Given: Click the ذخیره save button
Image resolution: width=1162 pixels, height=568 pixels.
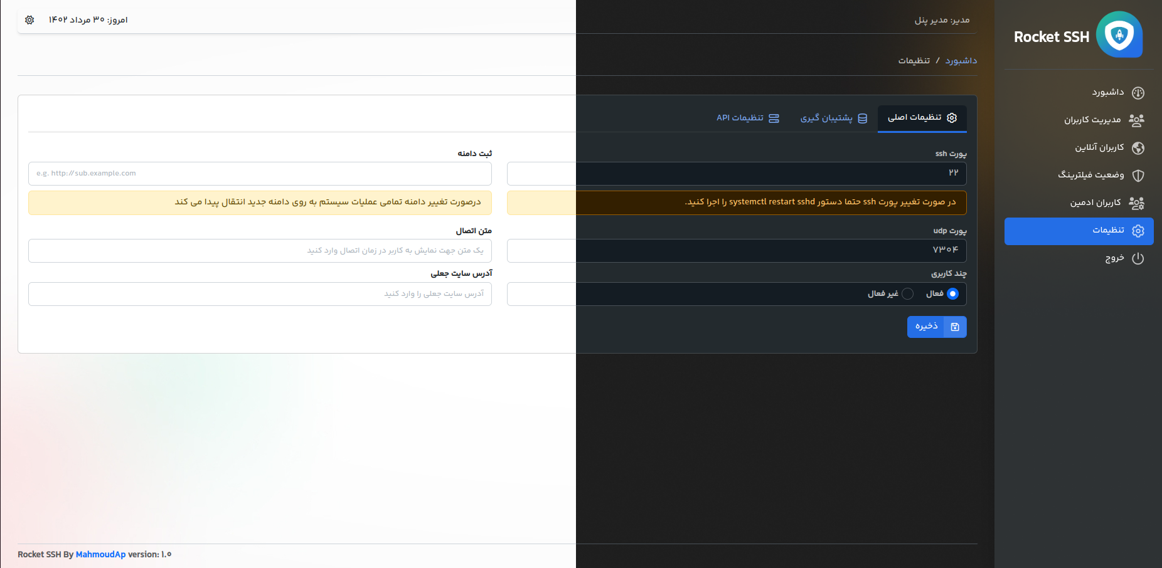Looking at the screenshot, I should pyautogui.click(x=937, y=327).
